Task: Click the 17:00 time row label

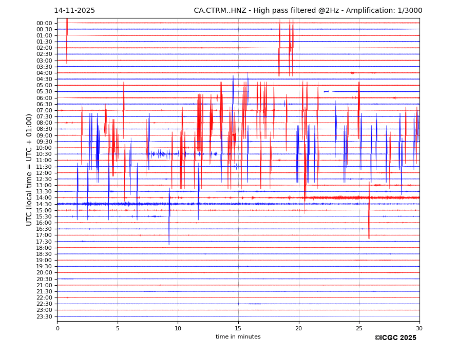Action: [x=44, y=235]
